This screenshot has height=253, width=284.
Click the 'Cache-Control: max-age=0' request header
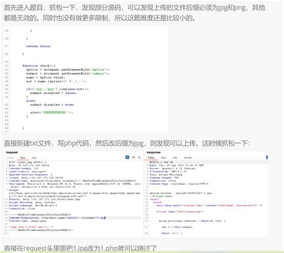[28, 172]
